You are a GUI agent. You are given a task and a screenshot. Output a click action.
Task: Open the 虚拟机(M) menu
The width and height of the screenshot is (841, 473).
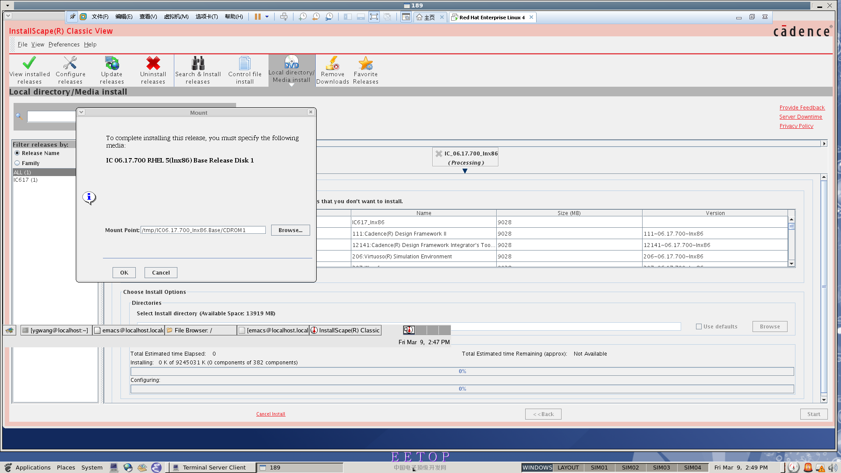click(176, 17)
